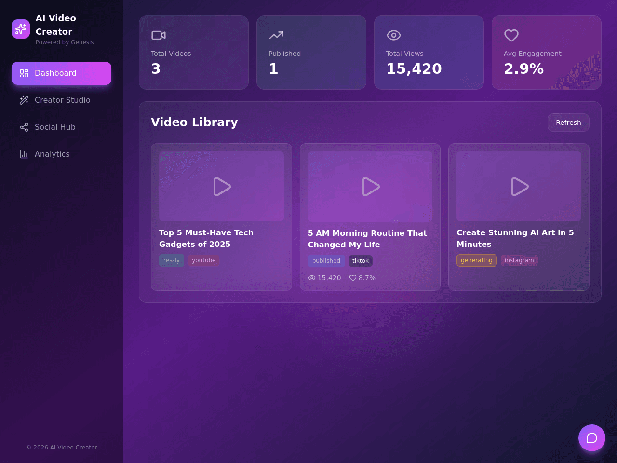
Task: Click the 'ready' status tag
Action: pos(172,260)
